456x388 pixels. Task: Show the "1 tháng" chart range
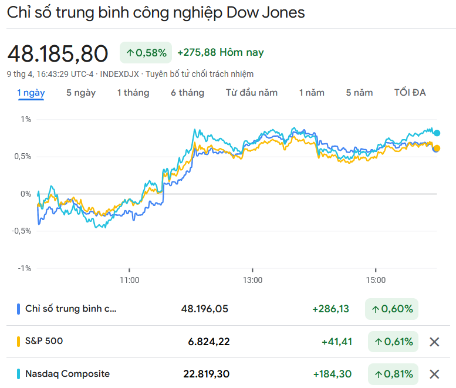[x=133, y=93]
